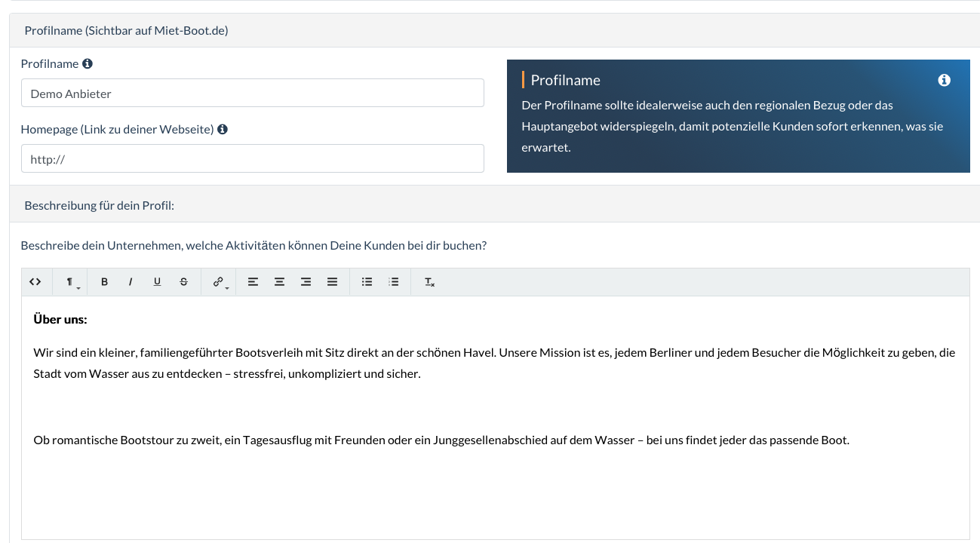Align text to the right
This screenshot has height=543, width=980.
click(306, 282)
